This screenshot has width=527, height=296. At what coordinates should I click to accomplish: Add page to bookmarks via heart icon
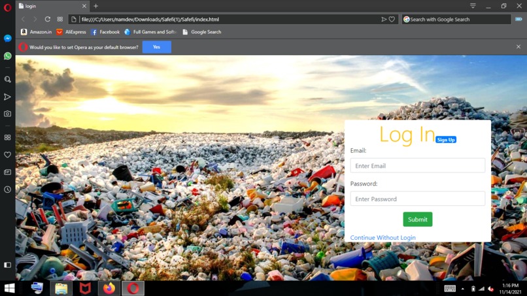[392, 19]
